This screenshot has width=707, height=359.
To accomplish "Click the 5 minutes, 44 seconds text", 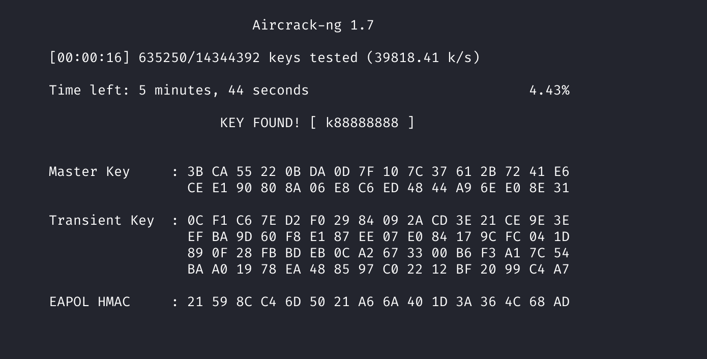I will pos(224,90).
